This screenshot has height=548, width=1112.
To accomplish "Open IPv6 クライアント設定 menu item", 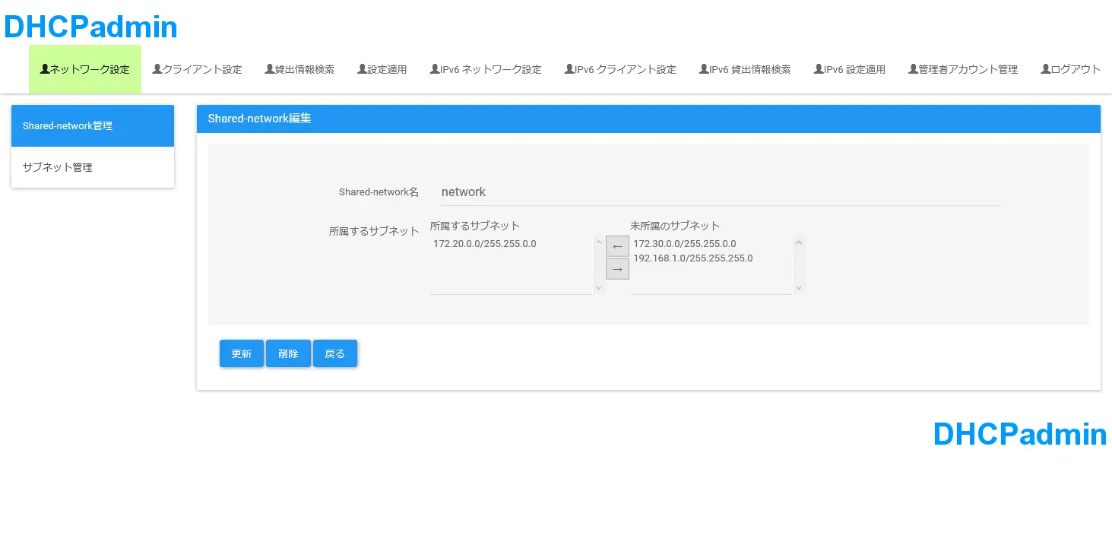I will tap(620, 69).
